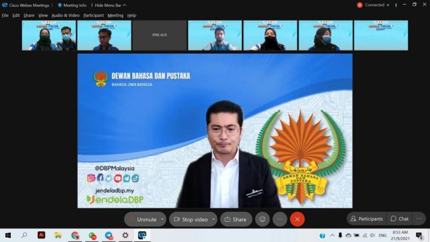430x242 pixels.
Task: Click ENG language indicator
Action: click(x=382, y=235)
